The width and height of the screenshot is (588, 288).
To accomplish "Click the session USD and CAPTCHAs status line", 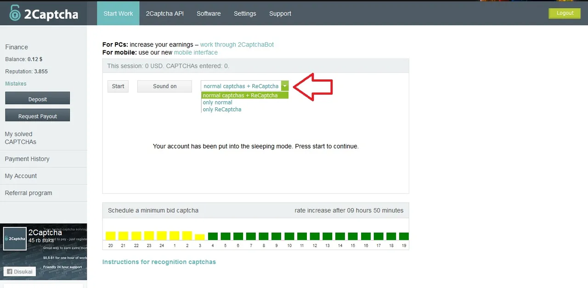I will coord(168,66).
